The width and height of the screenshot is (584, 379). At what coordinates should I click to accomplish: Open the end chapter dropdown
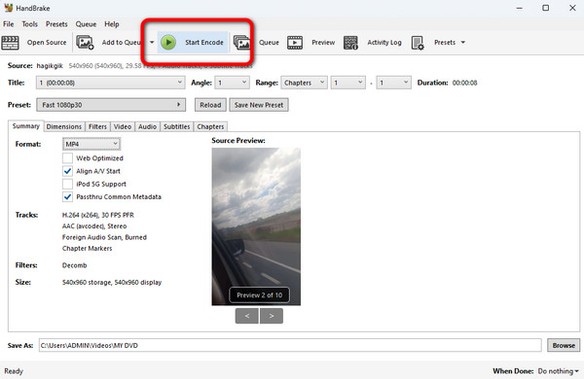pyautogui.click(x=393, y=83)
